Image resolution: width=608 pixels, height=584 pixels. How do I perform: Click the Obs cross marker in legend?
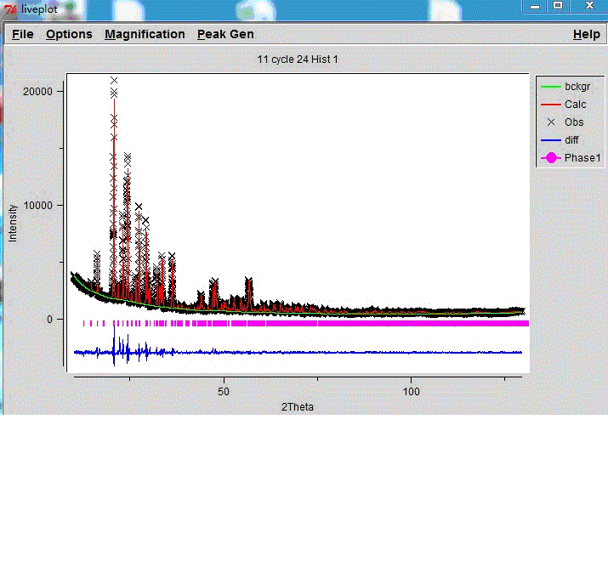(551, 122)
